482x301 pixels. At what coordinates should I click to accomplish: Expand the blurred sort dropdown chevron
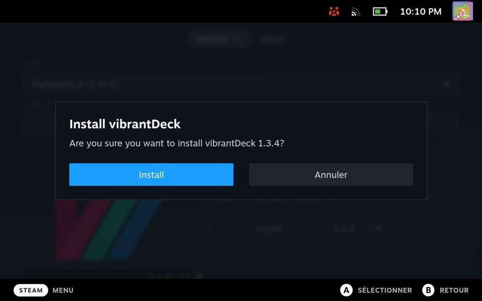[x=446, y=83]
